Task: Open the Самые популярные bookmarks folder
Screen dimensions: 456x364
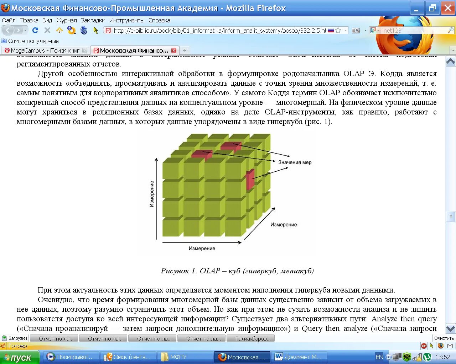Action: click(x=30, y=41)
